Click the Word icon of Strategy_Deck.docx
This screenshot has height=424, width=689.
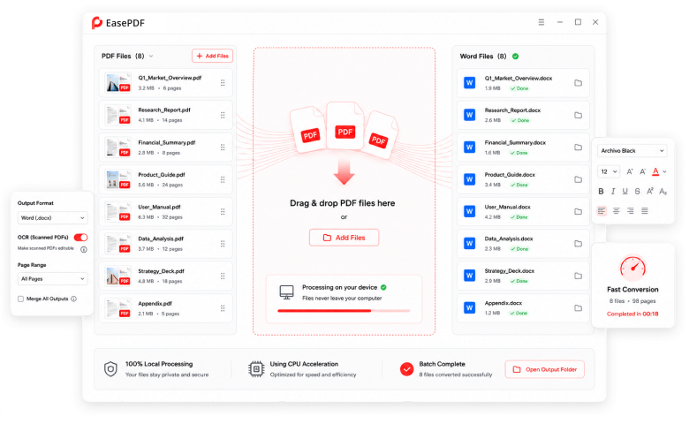469,276
